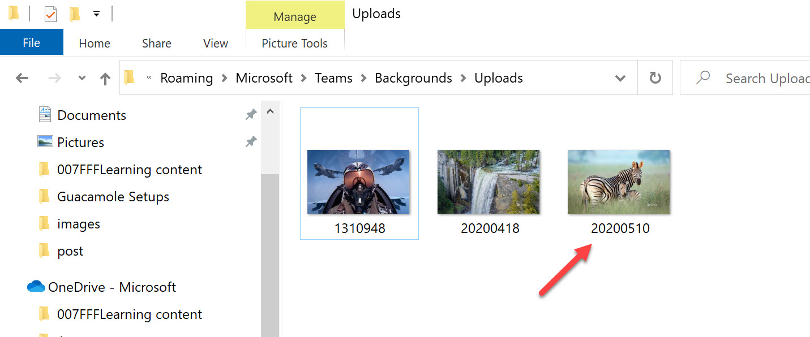Click the Quick Access Toolbar customize arrow
This screenshot has width=810, height=337.
pos(96,13)
